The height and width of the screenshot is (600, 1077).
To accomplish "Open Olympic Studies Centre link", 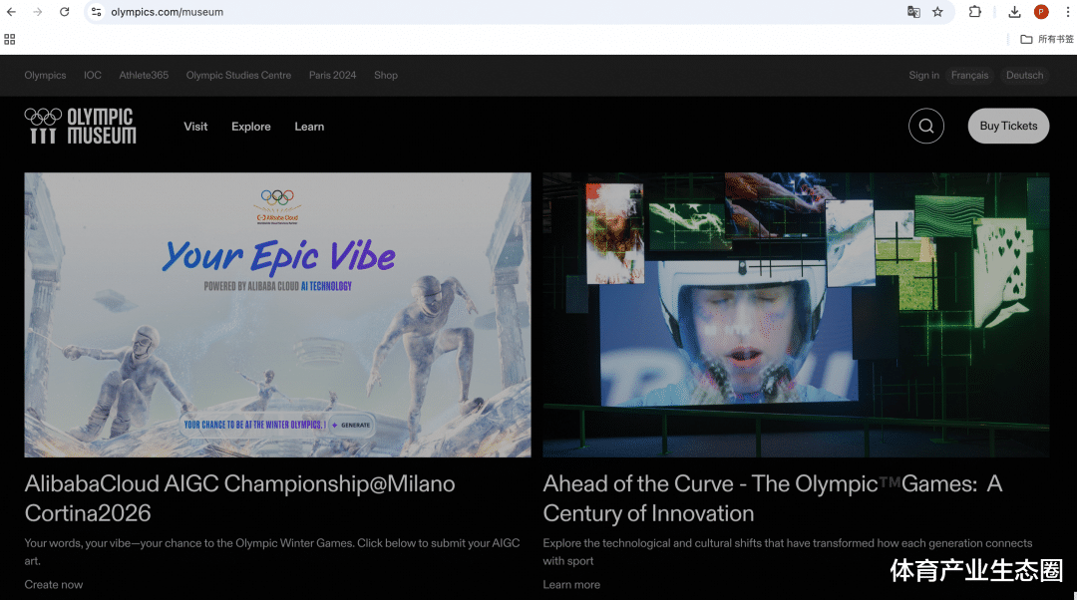I will coord(238,75).
